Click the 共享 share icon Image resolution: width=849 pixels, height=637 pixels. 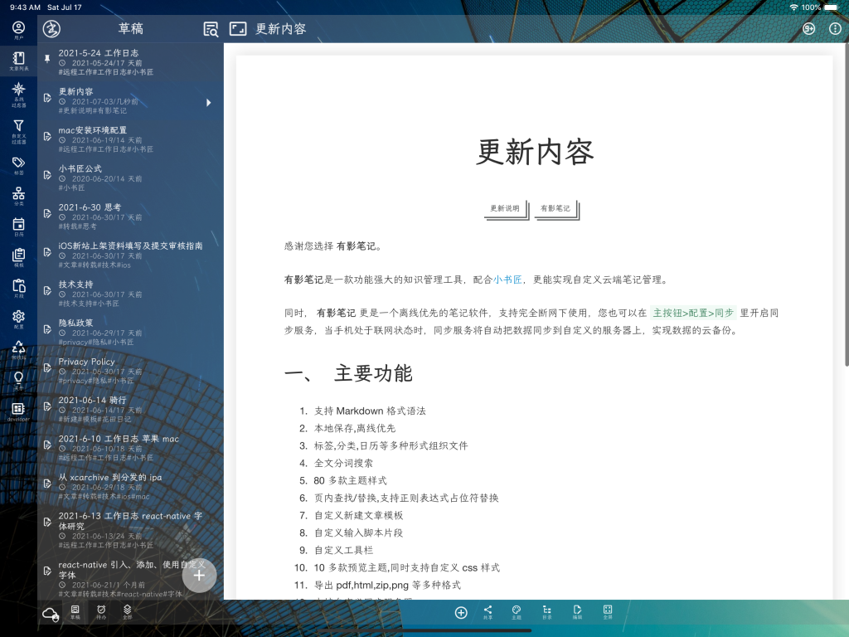(x=488, y=612)
